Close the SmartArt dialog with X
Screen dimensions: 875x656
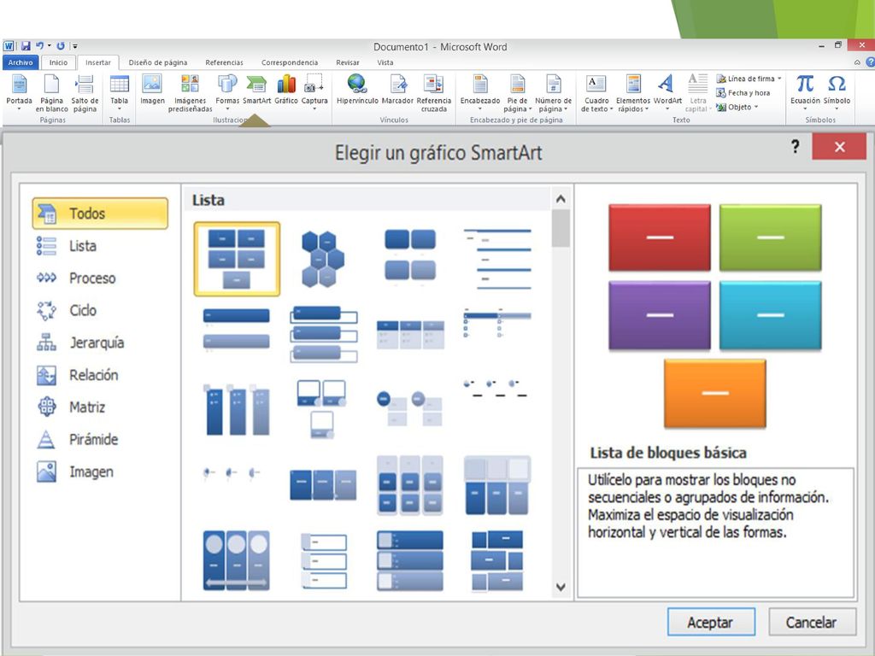pyautogui.click(x=839, y=147)
